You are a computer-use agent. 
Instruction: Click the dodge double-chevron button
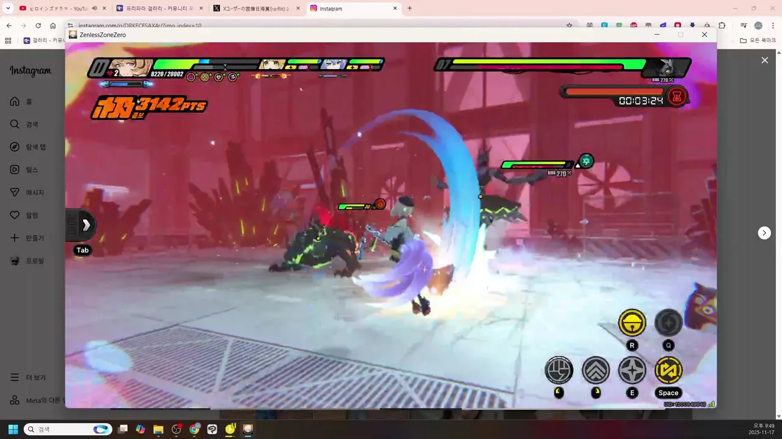(x=595, y=370)
